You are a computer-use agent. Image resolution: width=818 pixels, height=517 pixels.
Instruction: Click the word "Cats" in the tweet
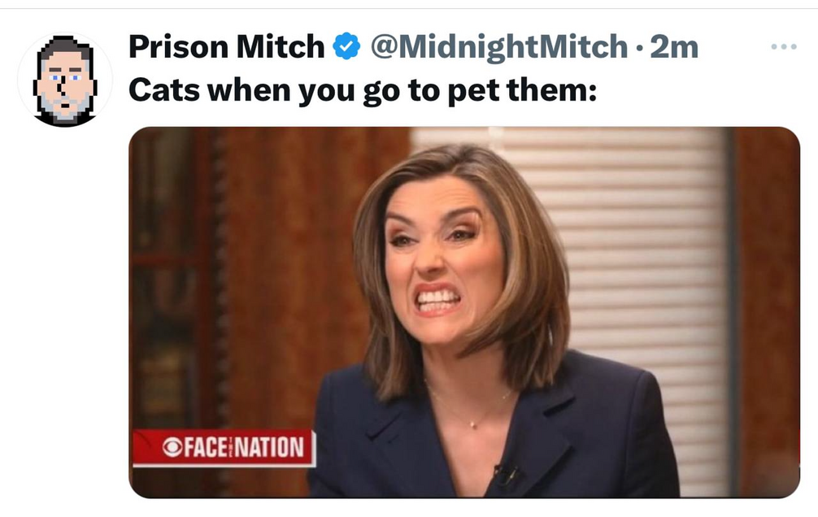click(164, 89)
